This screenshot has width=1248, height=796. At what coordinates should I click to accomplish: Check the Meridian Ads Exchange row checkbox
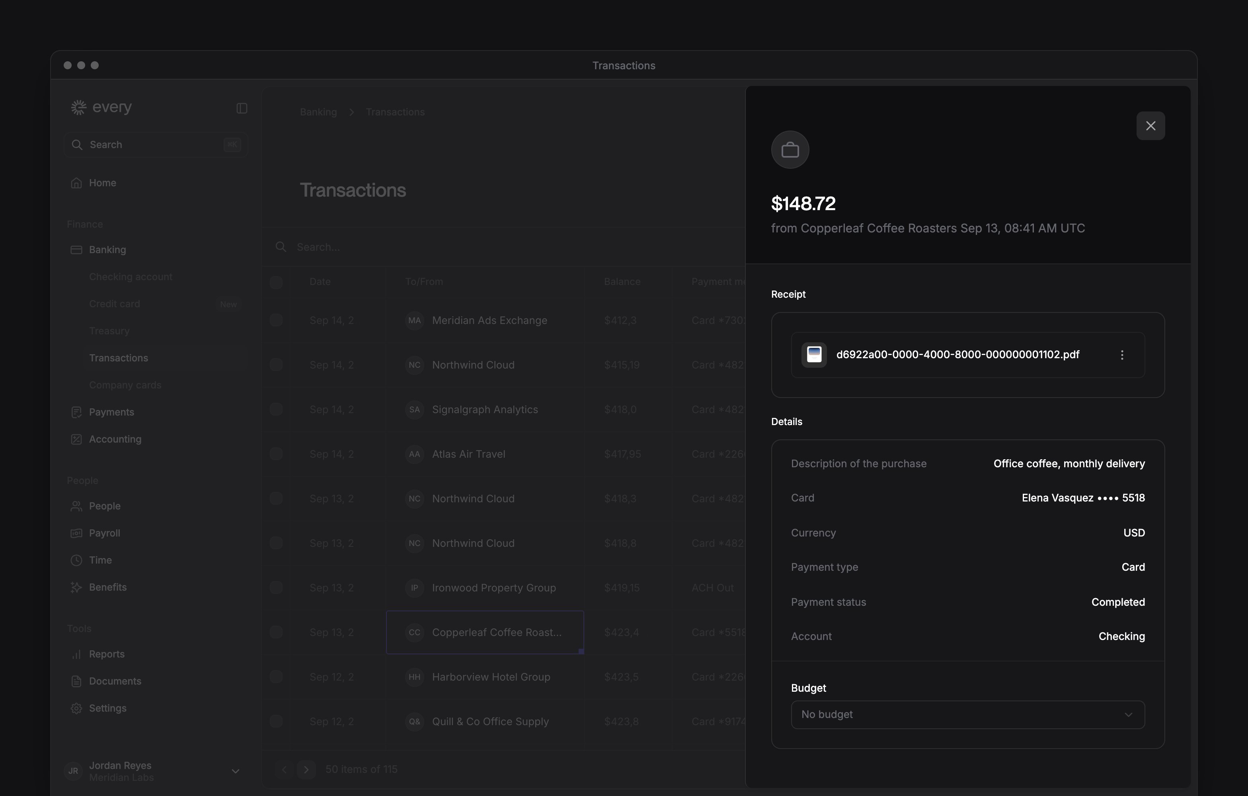point(276,320)
